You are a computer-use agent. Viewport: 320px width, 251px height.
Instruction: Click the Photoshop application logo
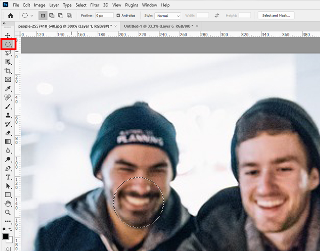6,5
